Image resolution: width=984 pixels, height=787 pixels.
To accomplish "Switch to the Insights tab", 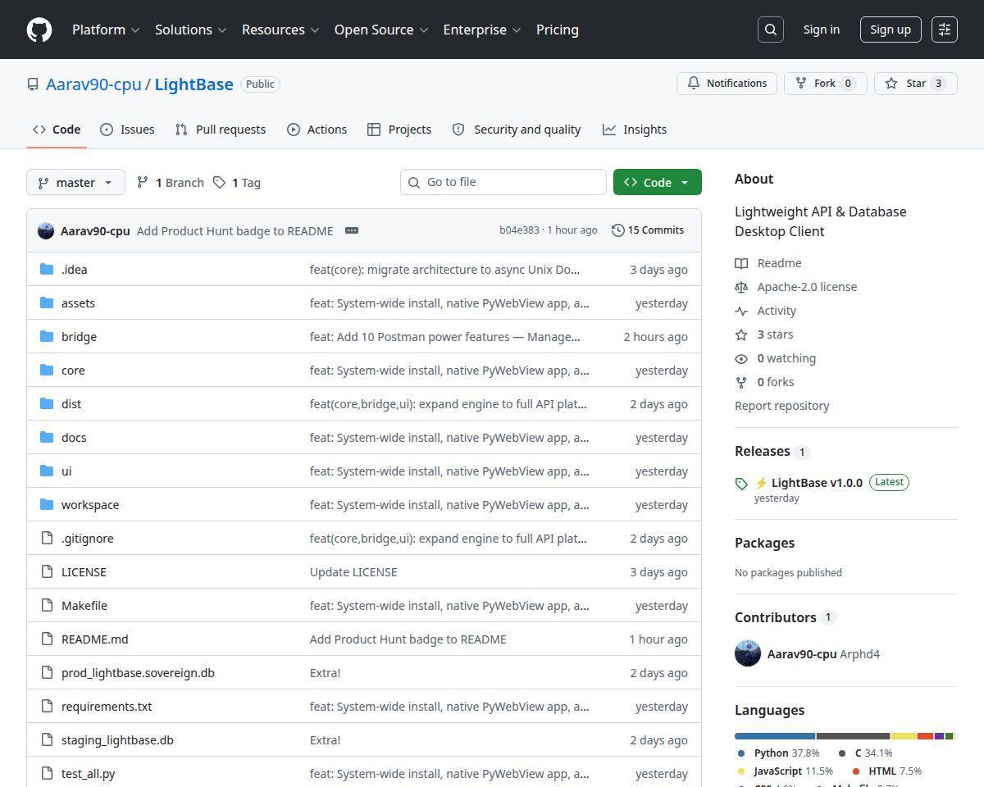I will (635, 130).
